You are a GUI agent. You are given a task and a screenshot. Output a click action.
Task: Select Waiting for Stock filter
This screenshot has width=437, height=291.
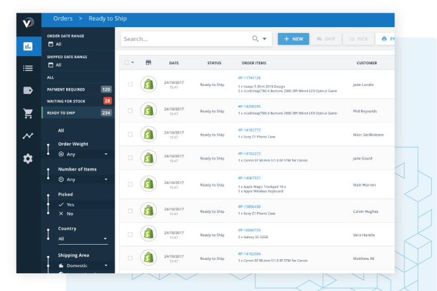click(x=78, y=101)
